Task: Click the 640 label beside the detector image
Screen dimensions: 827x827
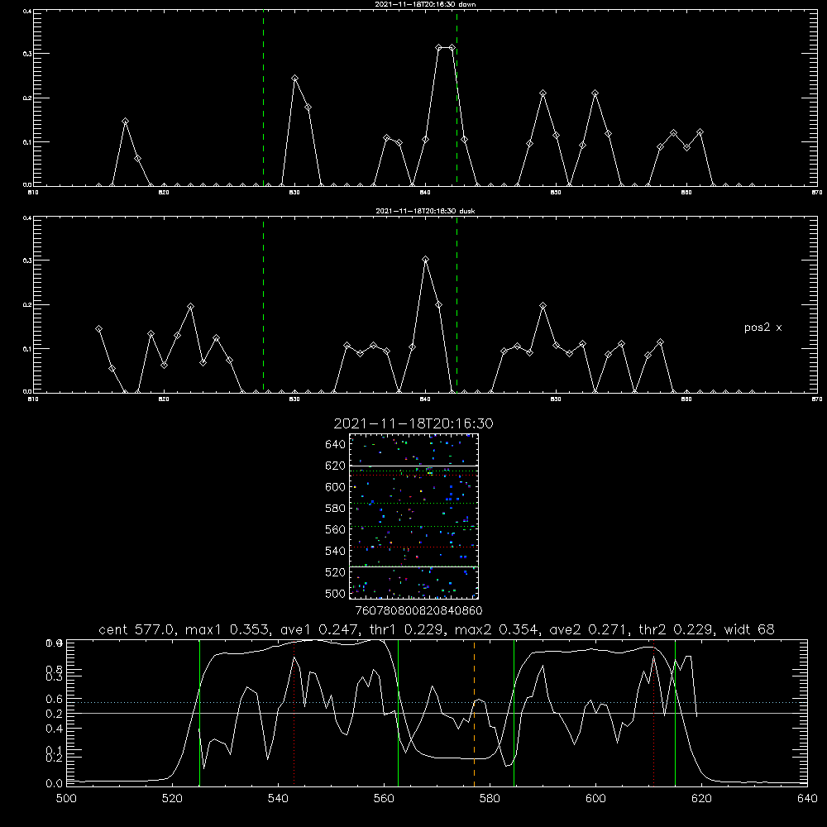Action: tap(336, 445)
